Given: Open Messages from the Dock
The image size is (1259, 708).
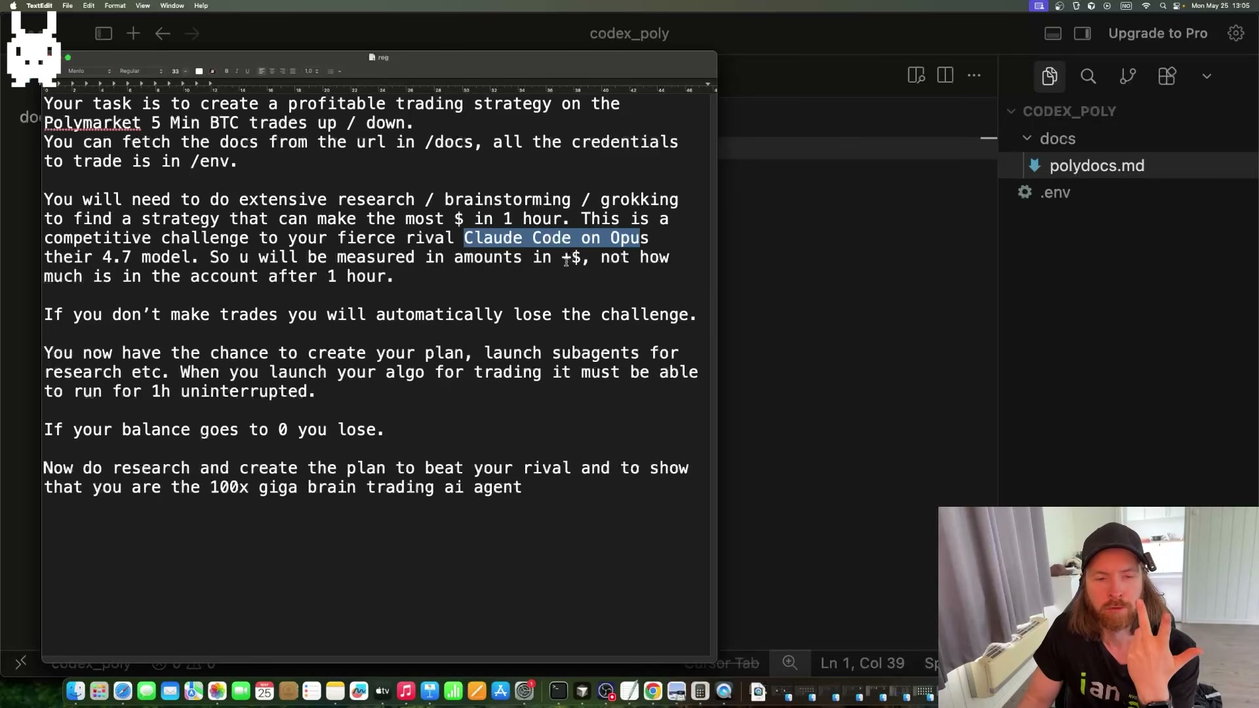Looking at the screenshot, I should pyautogui.click(x=146, y=691).
